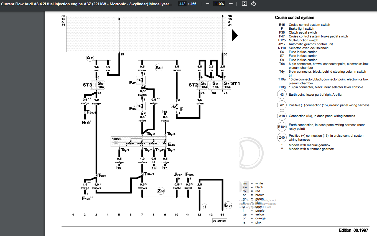The image size is (377, 236).
Task: Click the F47 brake pedal switch symbol
Action: [x=141, y=80]
